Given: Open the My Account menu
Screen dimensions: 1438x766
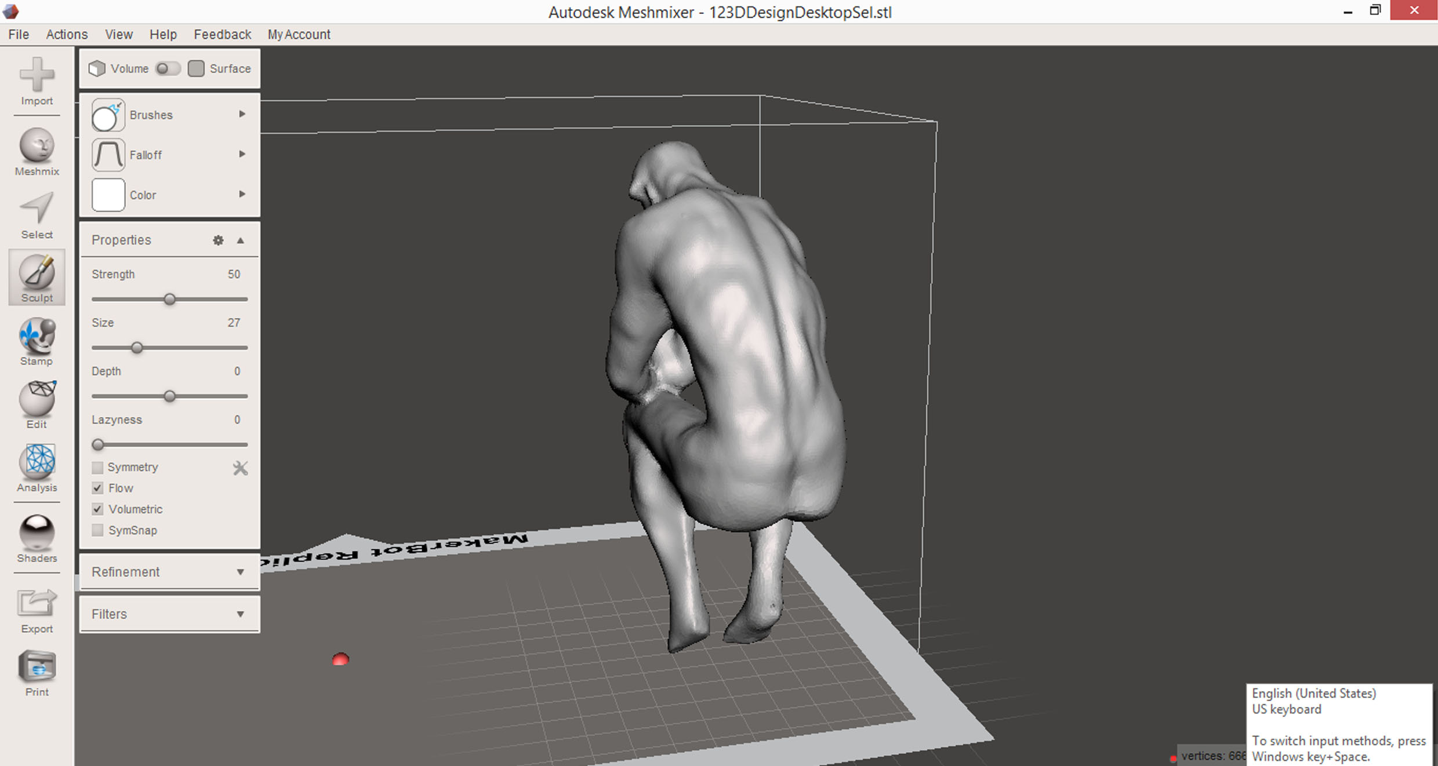Looking at the screenshot, I should coord(299,34).
